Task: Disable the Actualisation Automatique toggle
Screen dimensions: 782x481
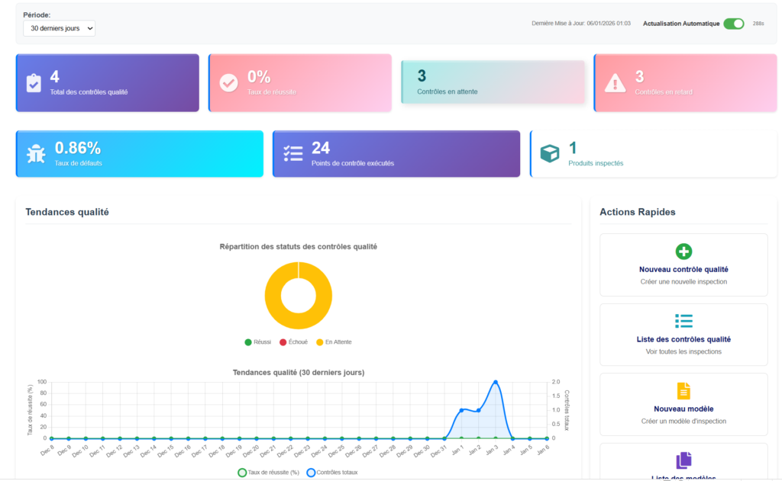Action: click(x=732, y=23)
